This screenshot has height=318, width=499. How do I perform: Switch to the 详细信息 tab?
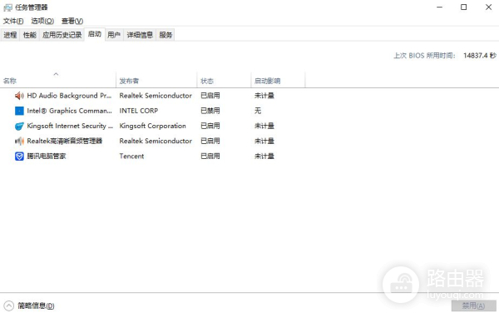(140, 35)
